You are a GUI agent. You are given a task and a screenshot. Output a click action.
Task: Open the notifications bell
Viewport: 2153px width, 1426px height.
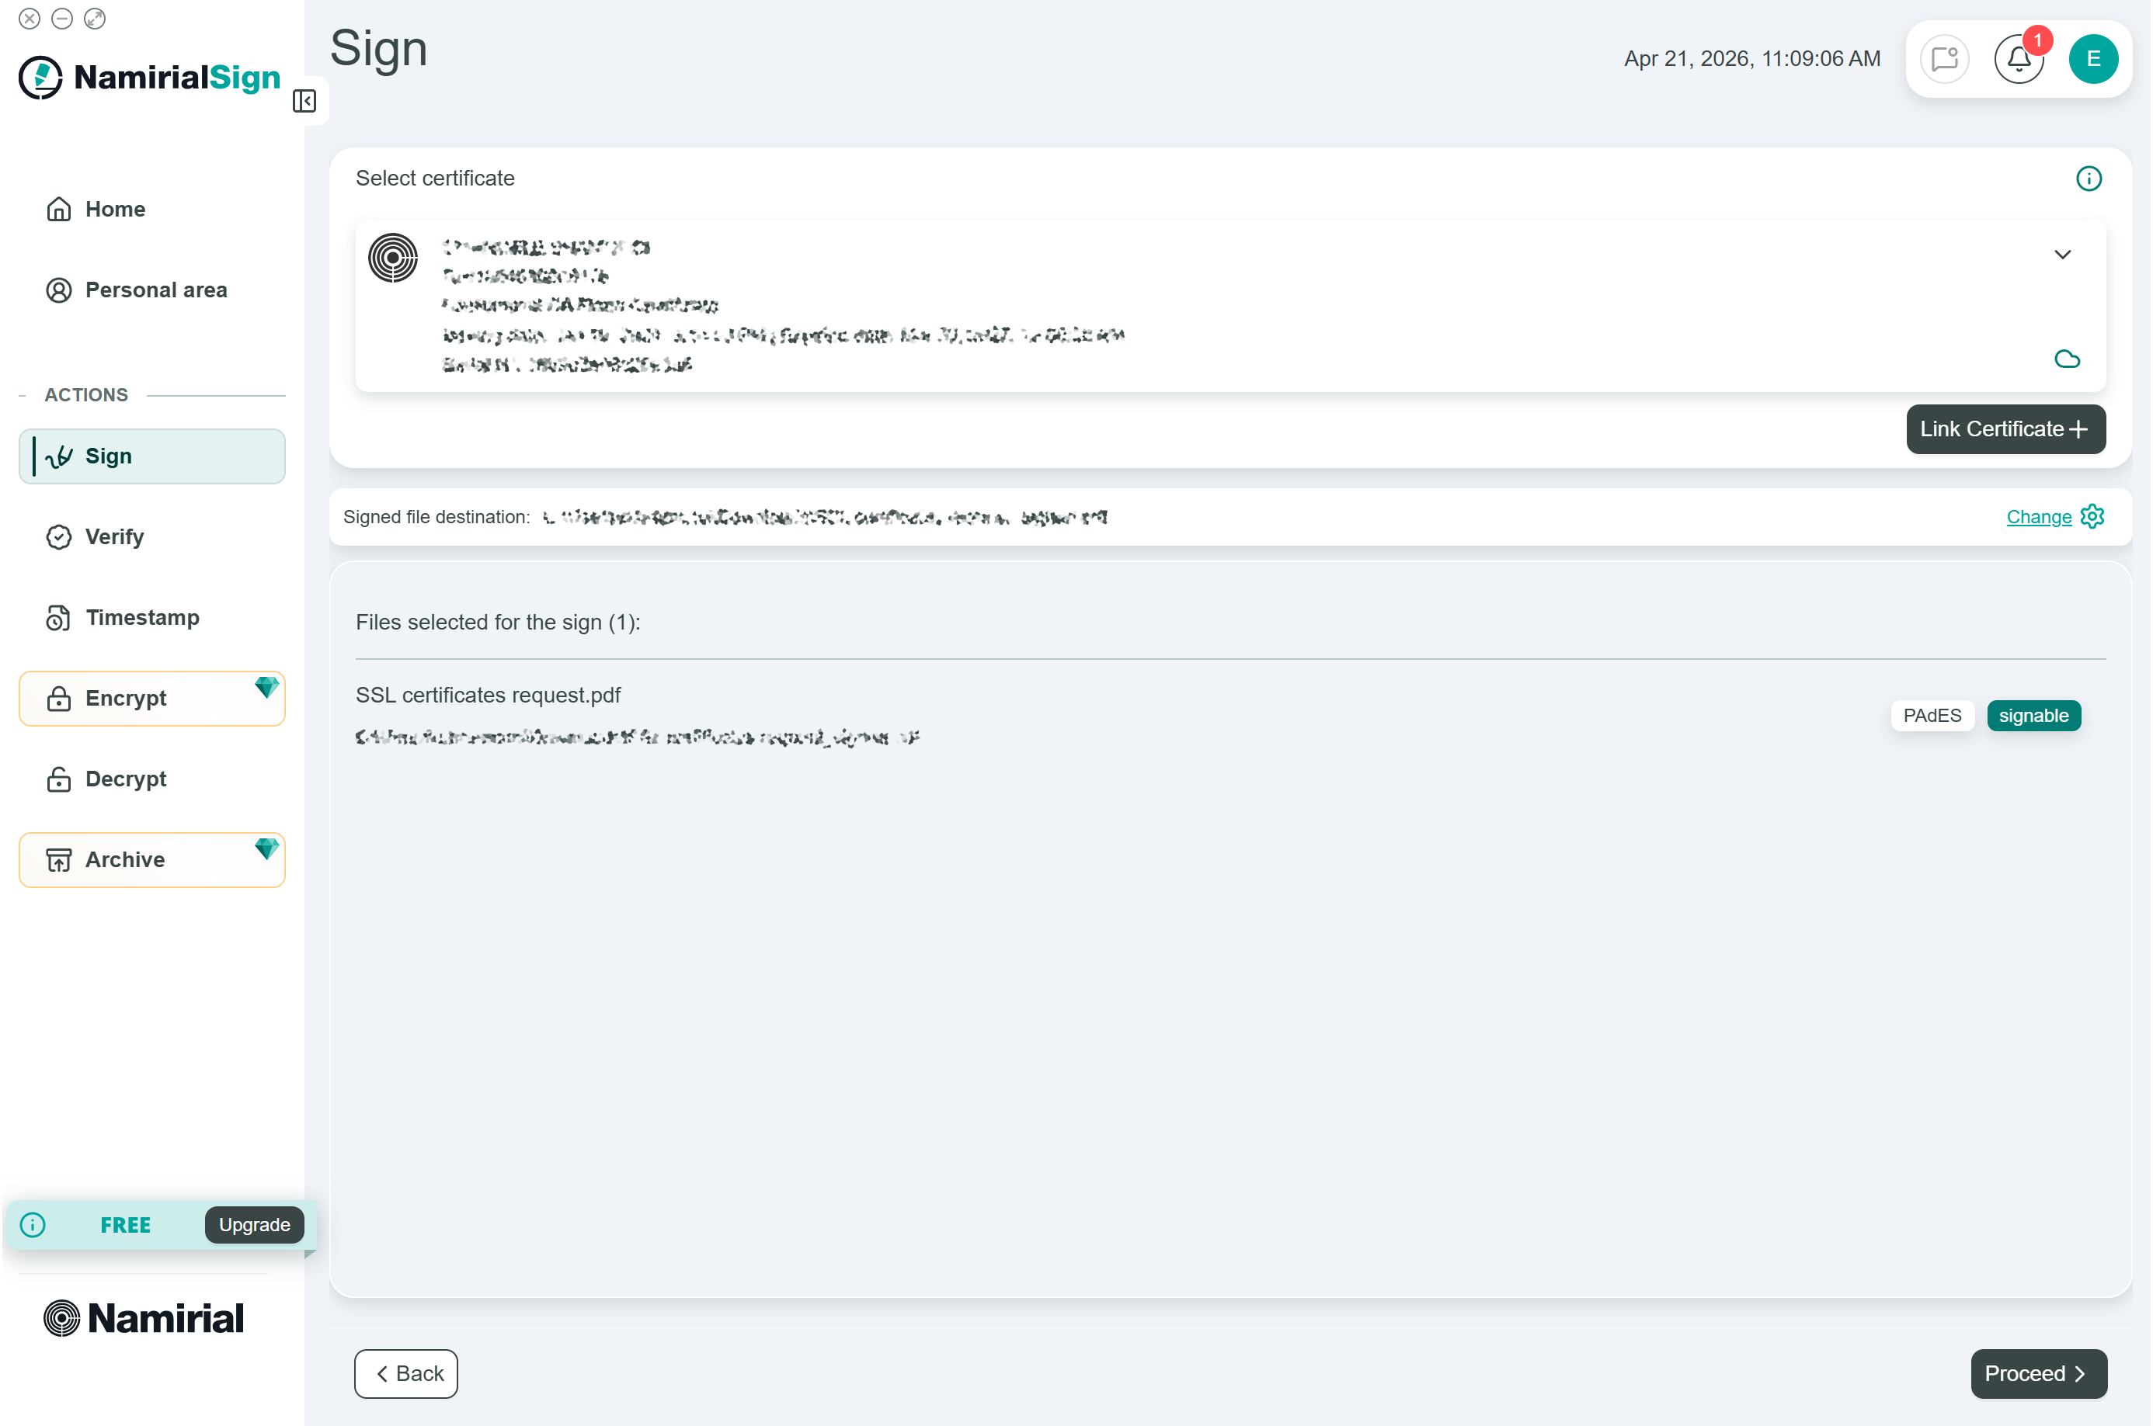2017,59
